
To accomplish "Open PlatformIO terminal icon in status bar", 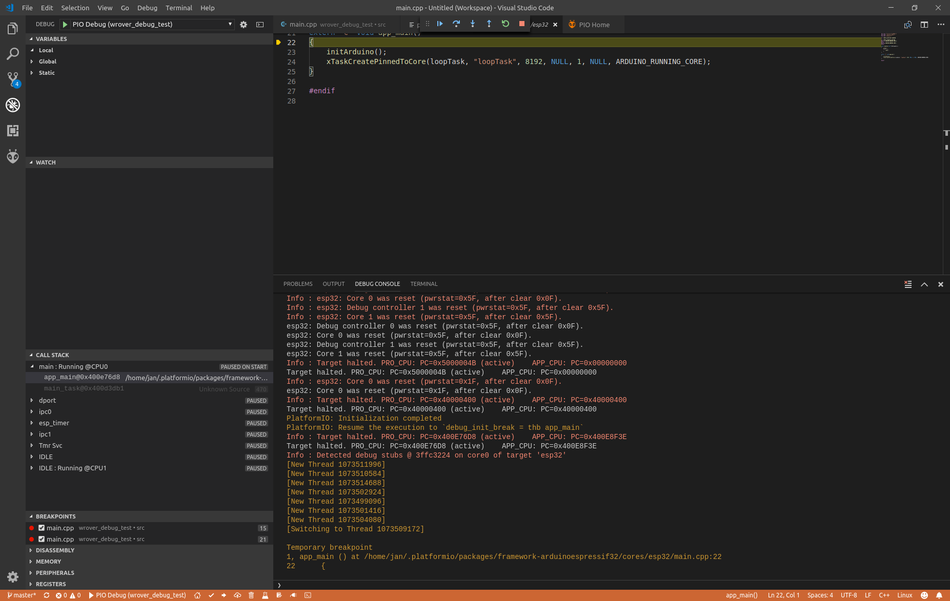I will (x=308, y=595).
